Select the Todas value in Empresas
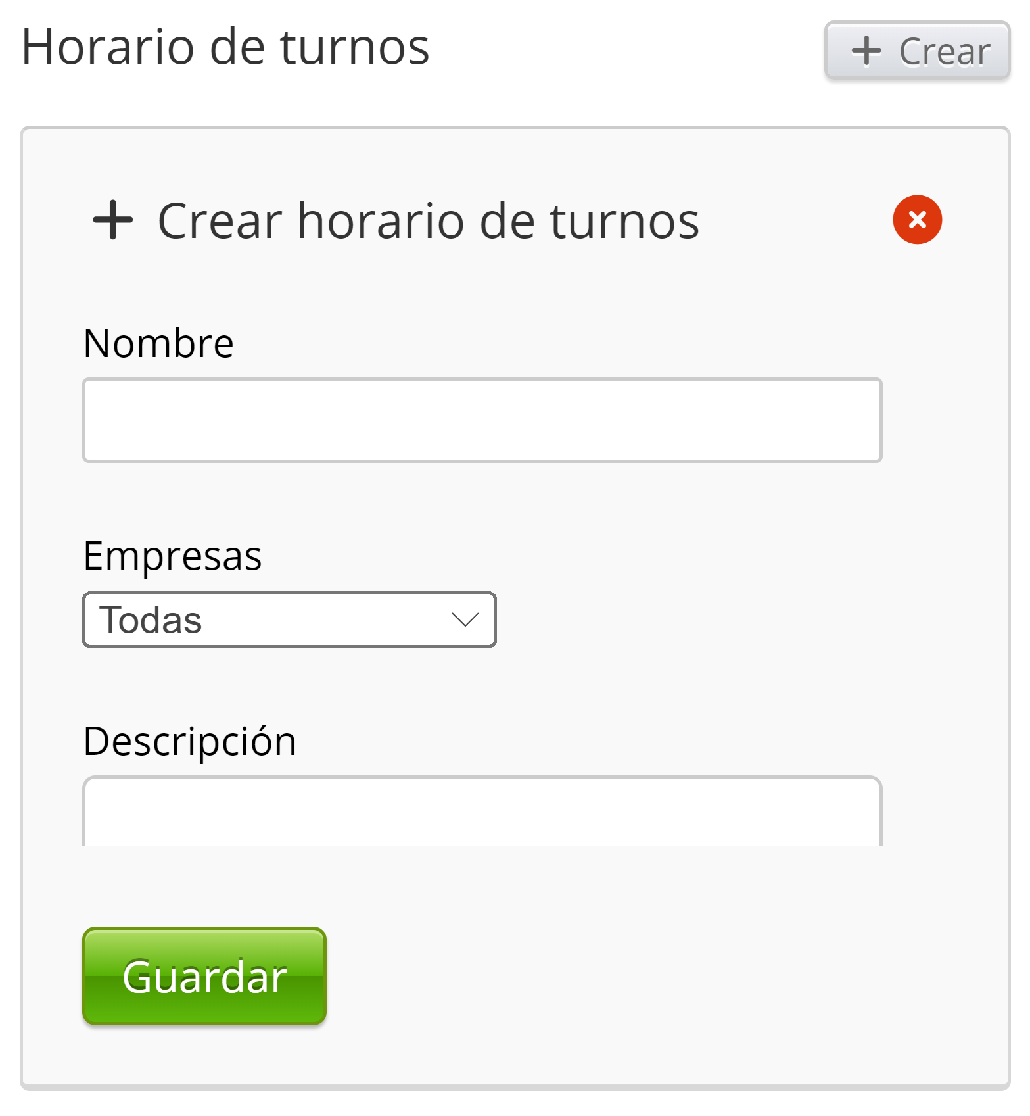The height and width of the screenshot is (1116, 1030). coord(151,620)
